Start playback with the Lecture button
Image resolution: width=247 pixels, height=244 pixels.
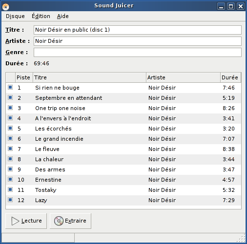tap(26, 221)
